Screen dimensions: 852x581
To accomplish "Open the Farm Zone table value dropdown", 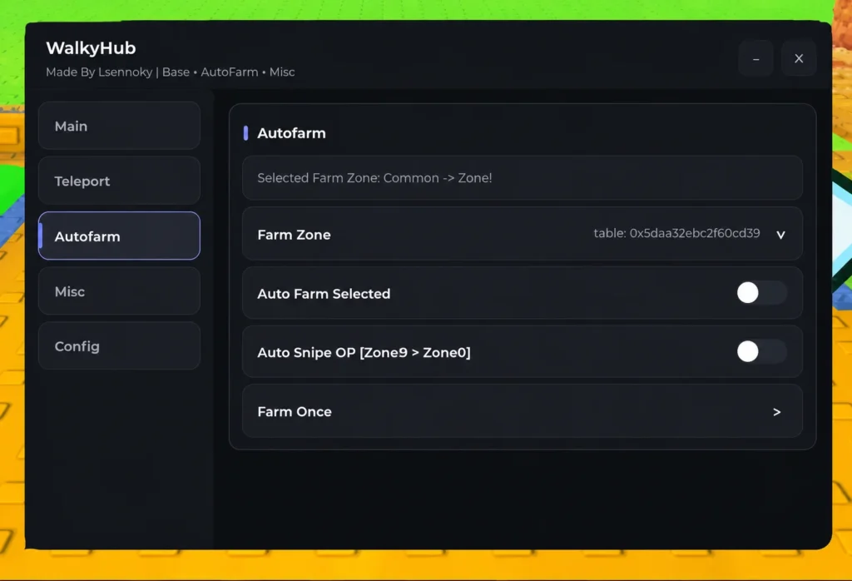I will coord(676,233).
